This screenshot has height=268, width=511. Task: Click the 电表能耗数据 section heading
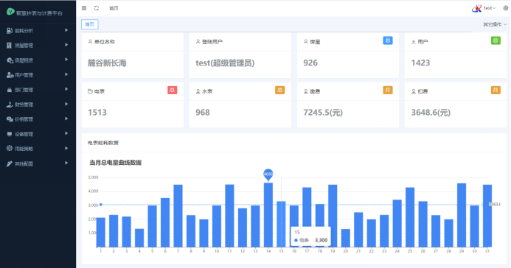103,143
